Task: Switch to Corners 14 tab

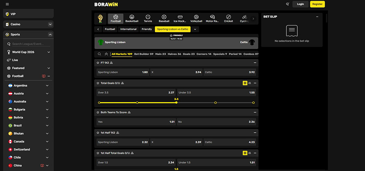Action: tap(204, 54)
